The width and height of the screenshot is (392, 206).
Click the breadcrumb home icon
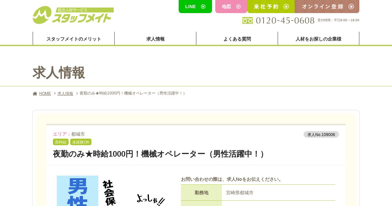click(x=35, y=94)
